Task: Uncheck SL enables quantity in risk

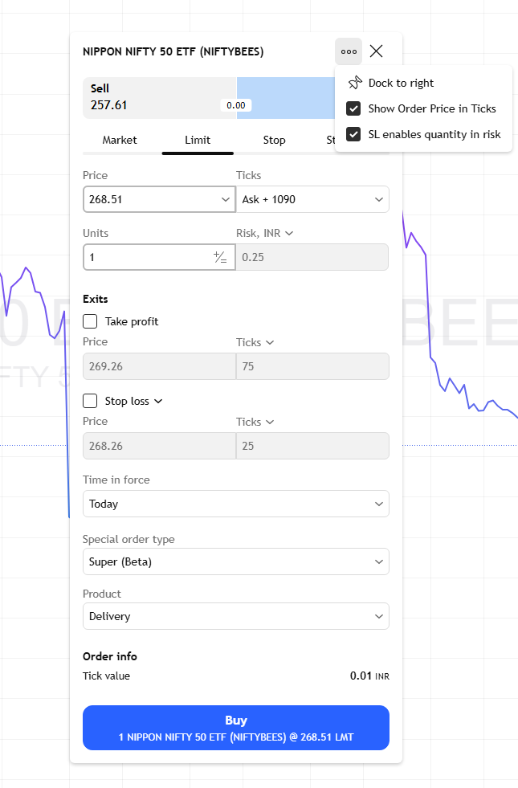Action: pyautogui.click(x=353, y=134)
